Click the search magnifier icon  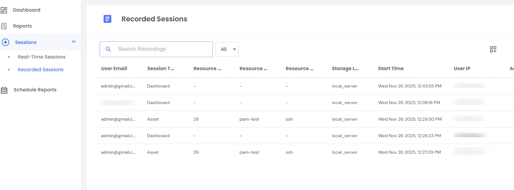tap(108, 49)
